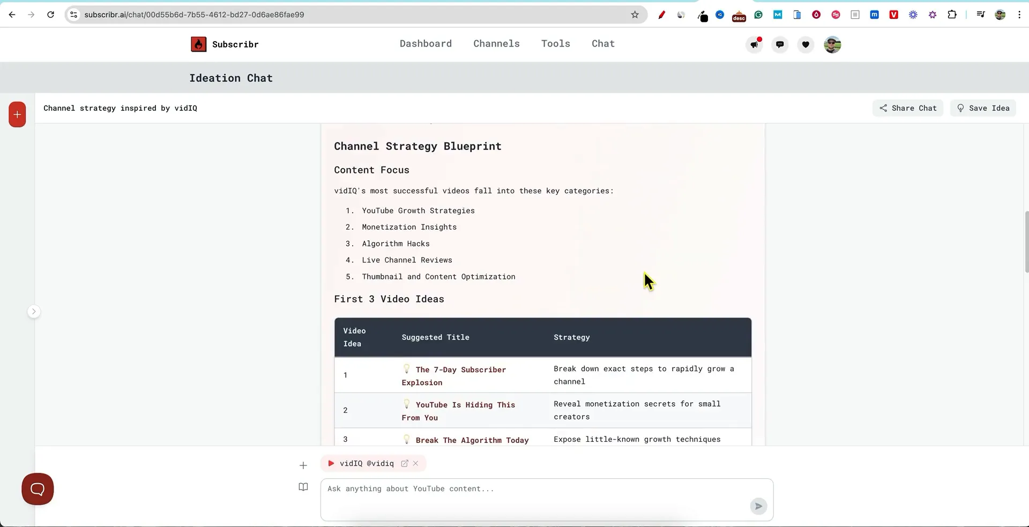Image resolution: width=1029 pixels, height=527 pixels.
Task: Open media controls icon in toolbar
Action: [981, 14]
